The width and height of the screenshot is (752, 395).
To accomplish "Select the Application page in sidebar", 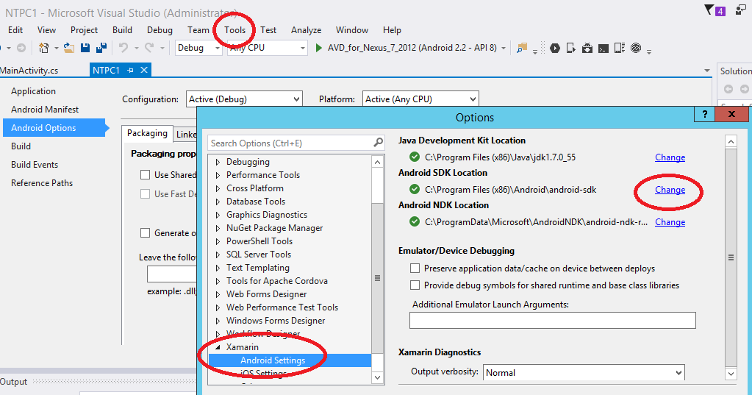I will coord(33,91).
